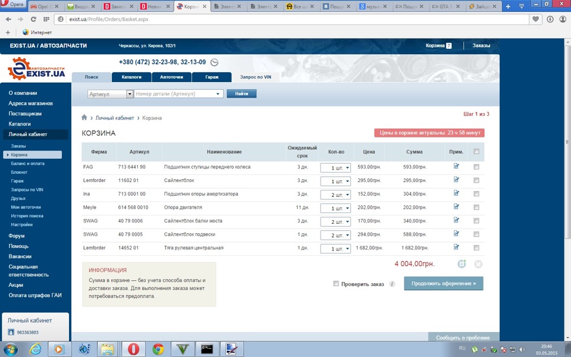Edit note for SWAG 40 79 0006 row
Screen dimensions: 571x357
[x=456, y=220]
